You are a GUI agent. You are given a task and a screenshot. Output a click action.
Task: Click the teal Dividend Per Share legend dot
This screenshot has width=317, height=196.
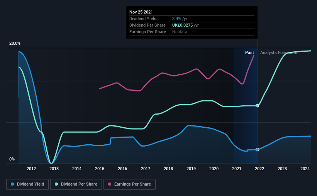pos(56,184)
